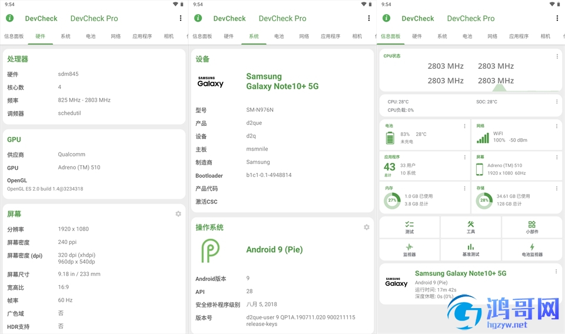
Task: Open the 屏幕 section settings gear
Action: tap(178, 214)
